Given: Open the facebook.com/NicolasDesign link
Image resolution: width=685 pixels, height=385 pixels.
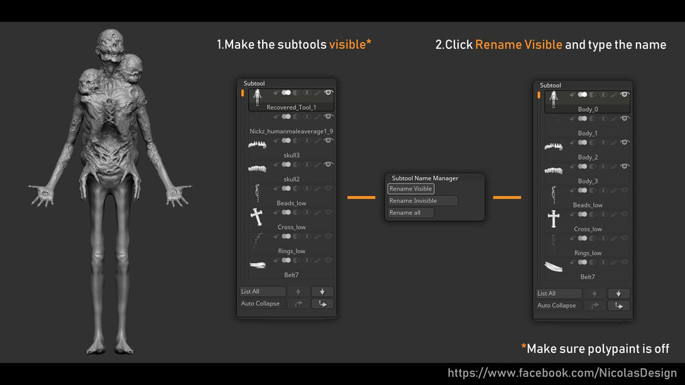Looking at the screenshot, I should tap(562, 373).
